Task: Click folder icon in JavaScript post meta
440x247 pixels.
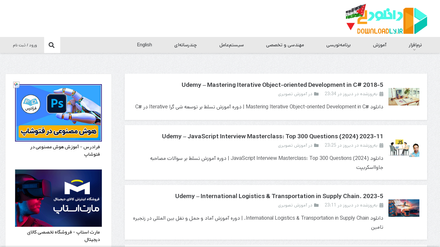Action: 316,145
